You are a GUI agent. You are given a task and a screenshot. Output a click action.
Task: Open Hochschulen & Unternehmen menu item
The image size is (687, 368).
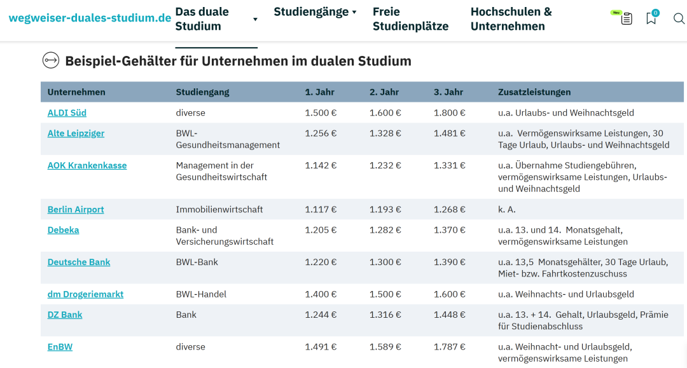tap(511, 19)
